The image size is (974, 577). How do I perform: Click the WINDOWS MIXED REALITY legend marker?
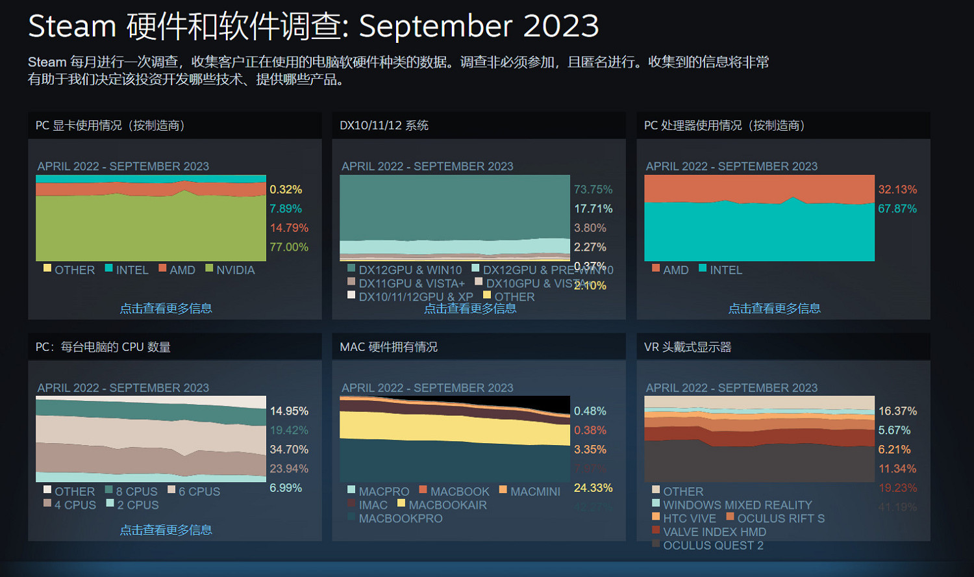[x=656, y=504]
